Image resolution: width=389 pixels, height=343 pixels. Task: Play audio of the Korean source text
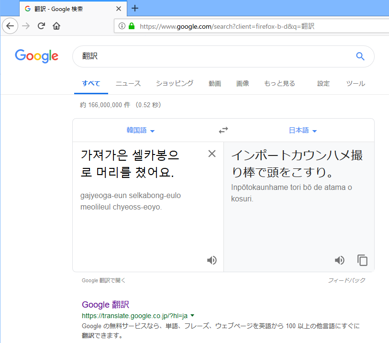(211, 260)
